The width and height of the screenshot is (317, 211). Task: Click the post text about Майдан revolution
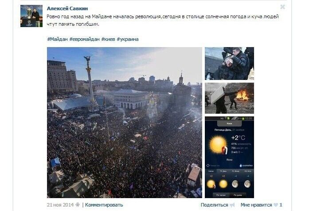[x=163, y=20]
